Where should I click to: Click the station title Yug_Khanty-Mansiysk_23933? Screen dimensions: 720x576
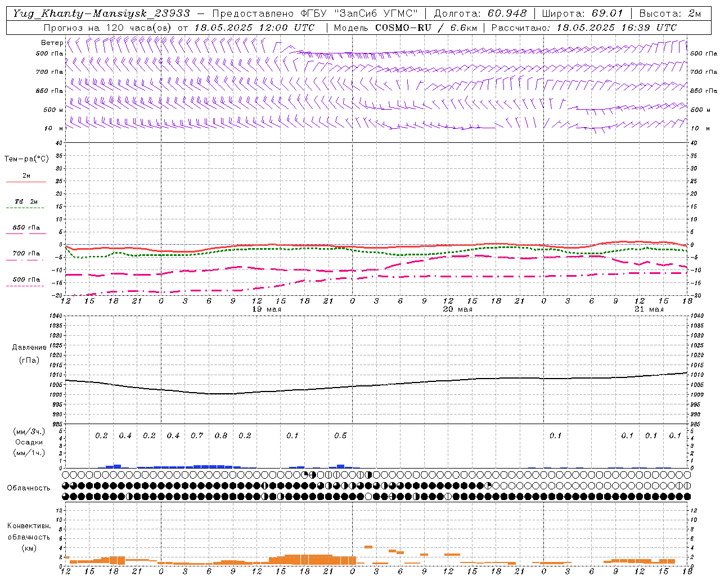pyautogui.click(x=101, y=13)
